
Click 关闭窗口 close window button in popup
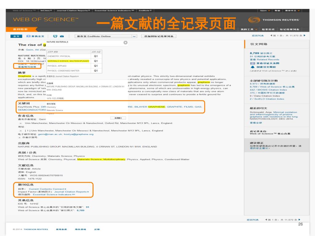(x=118, y=118)
